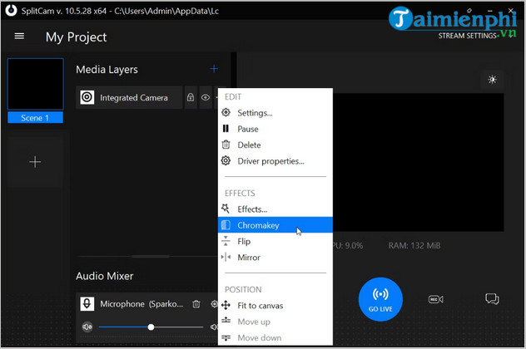
Task: Open the hamburger menu beside My Project
Action: (19, 37)
